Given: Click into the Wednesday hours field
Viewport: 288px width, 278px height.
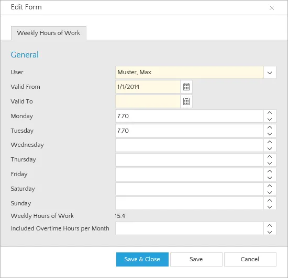Looking at the screenshot, I should click(x=190, y=145).
